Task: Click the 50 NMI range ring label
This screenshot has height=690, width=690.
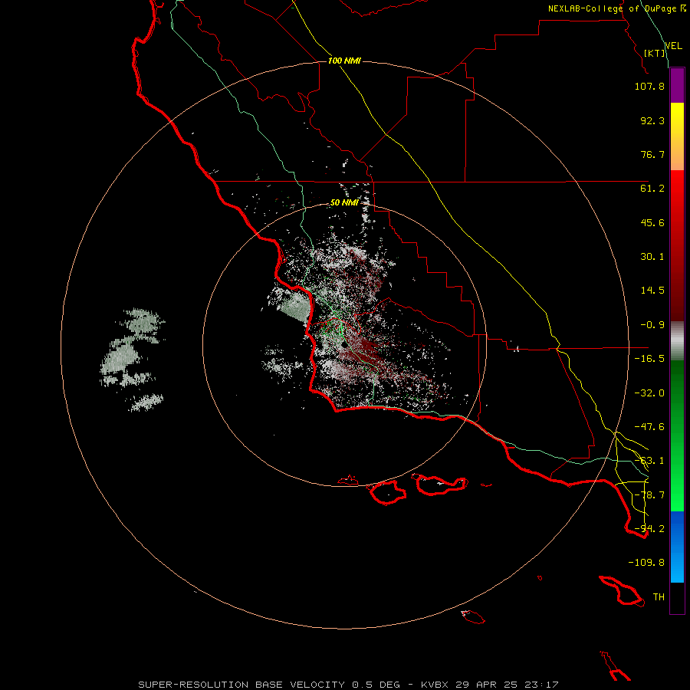Action: point(344,202)
